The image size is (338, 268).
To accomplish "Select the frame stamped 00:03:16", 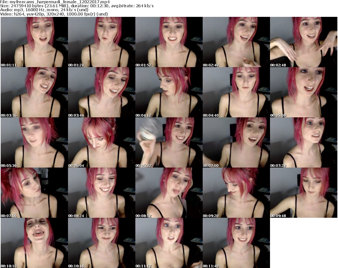I will (34, 92).
